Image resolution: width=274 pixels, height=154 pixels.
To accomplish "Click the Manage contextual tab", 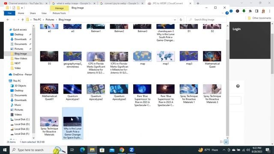I will tap(59, 8).
